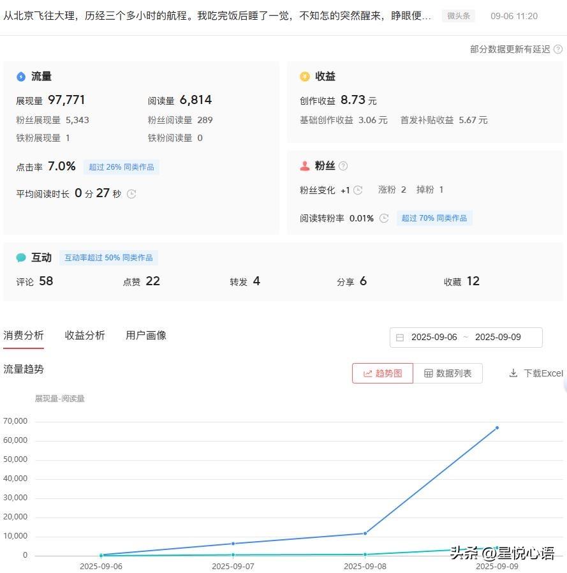Click the help question mark next to 粉丝
Viewport: 567px width, 573px height.
point(343,166)
